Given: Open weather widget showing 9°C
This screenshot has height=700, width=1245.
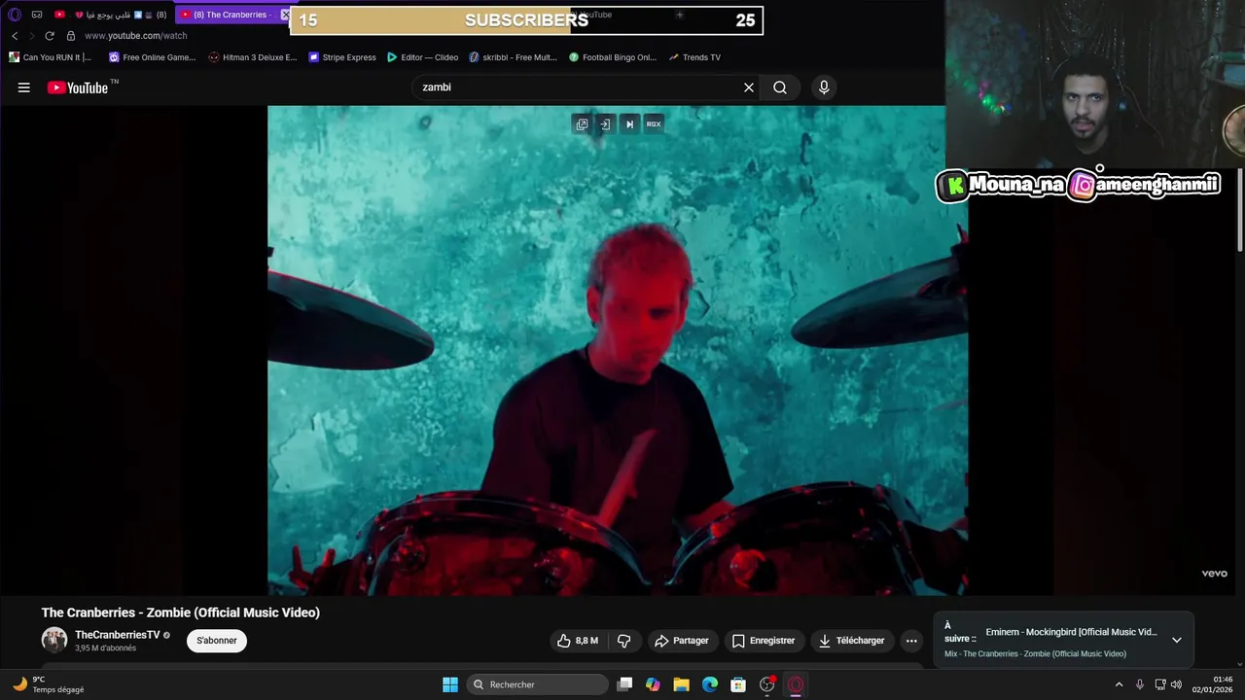Looking at the screenshot, I should point(49,684).
